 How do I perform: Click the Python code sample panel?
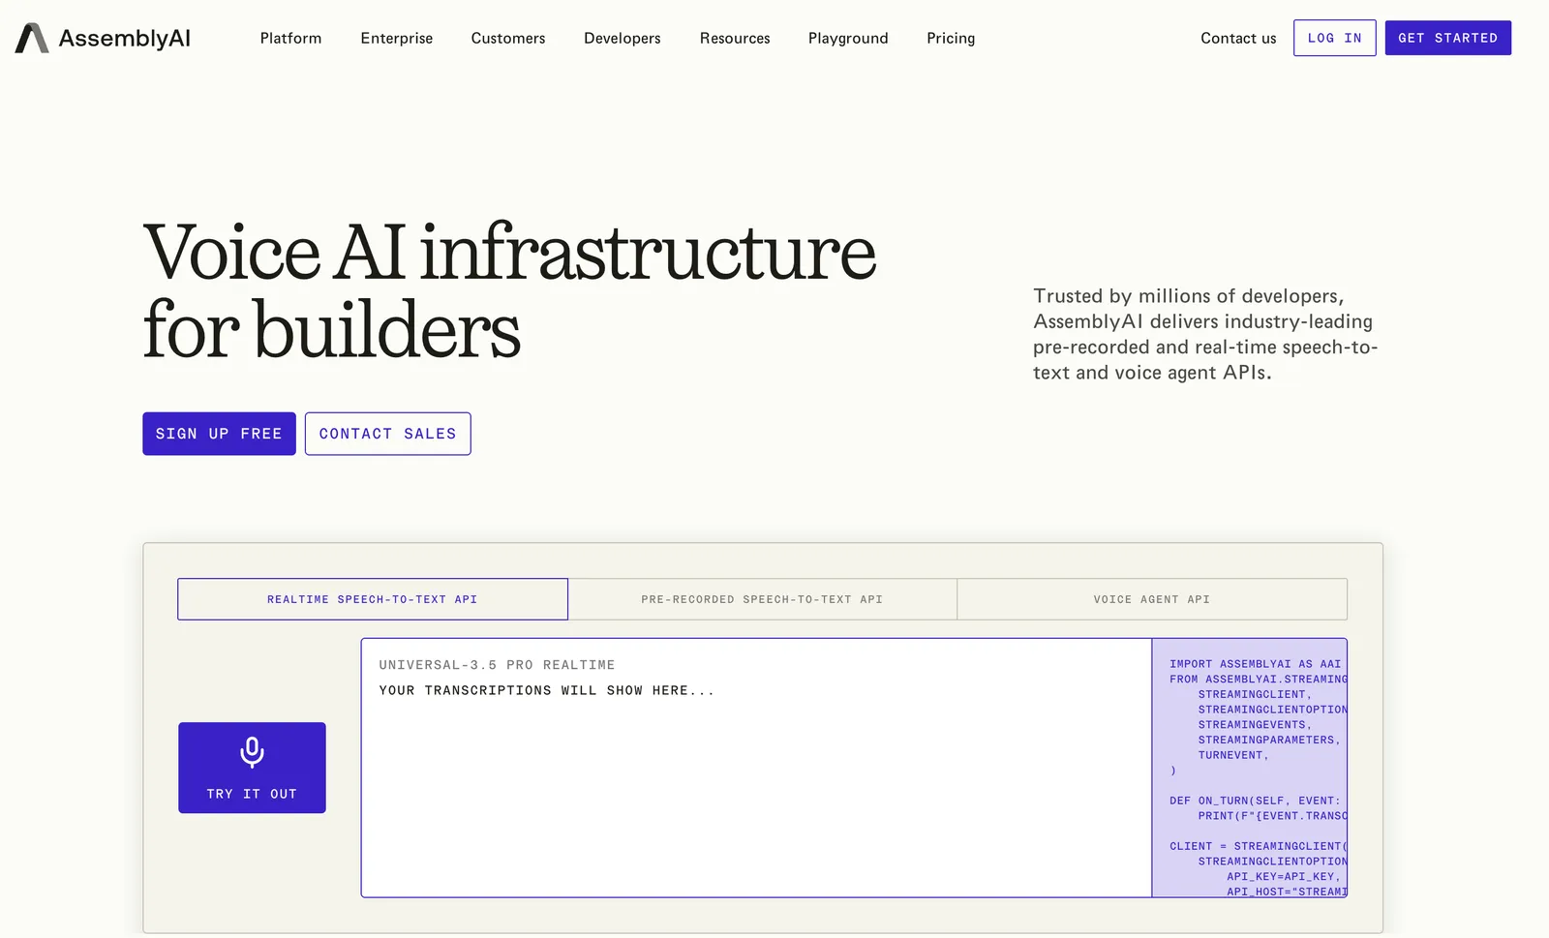click(x=1250, y=768)
